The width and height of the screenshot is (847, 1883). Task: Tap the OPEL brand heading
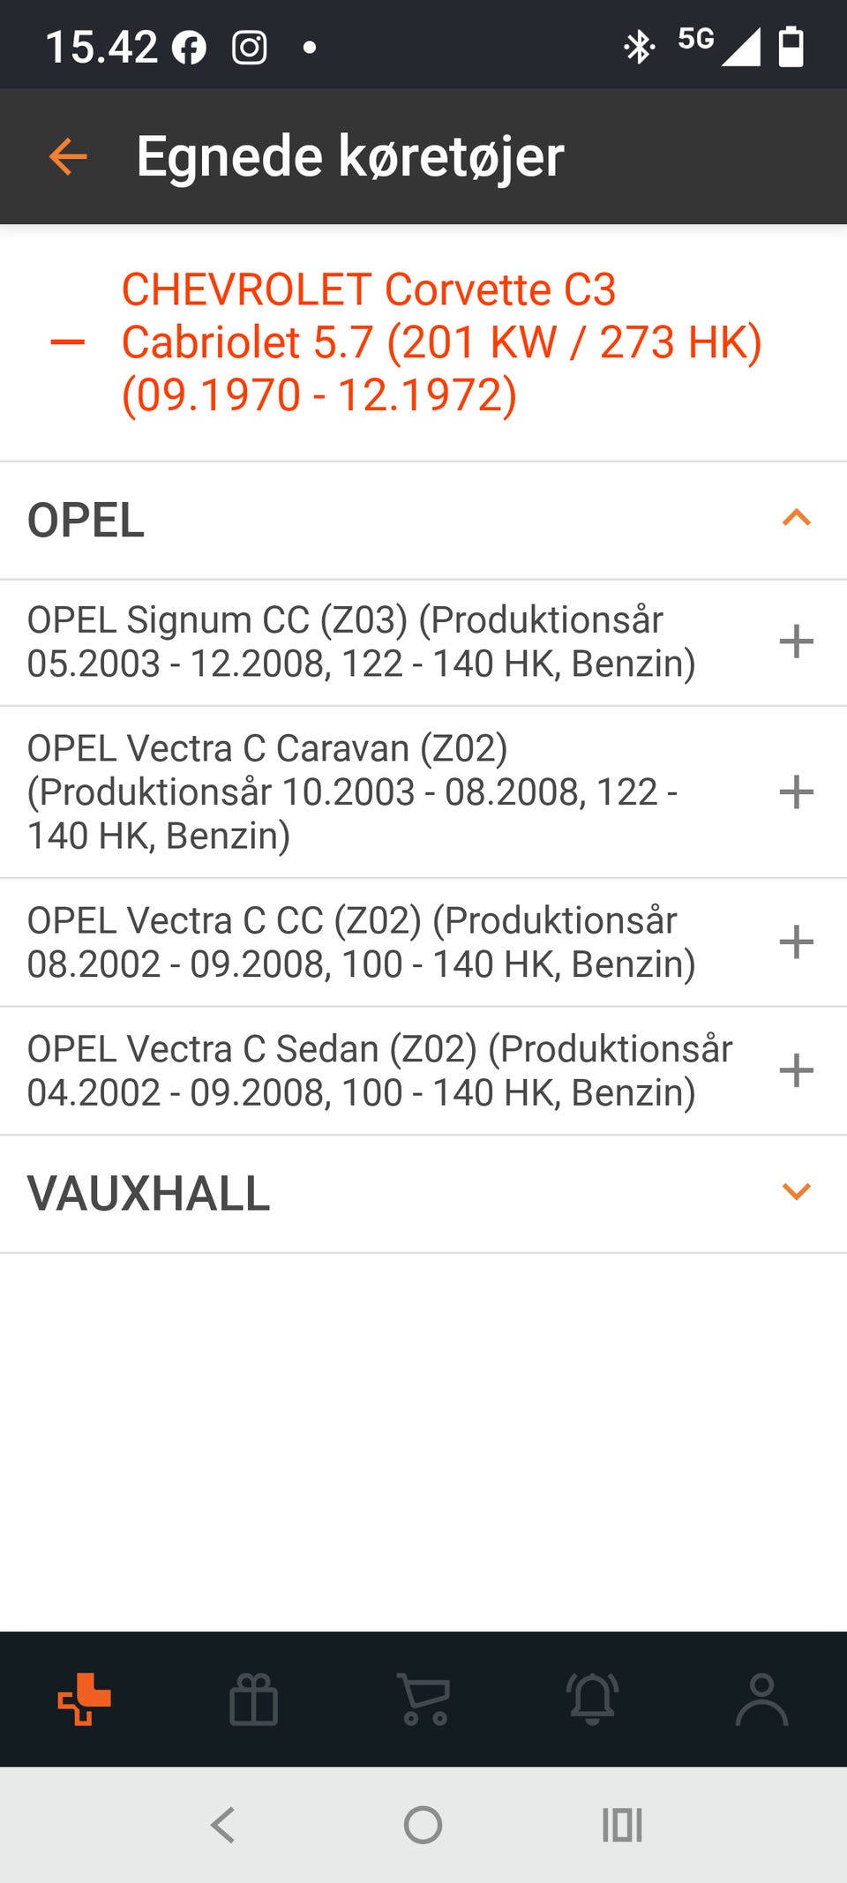point(86,520)
